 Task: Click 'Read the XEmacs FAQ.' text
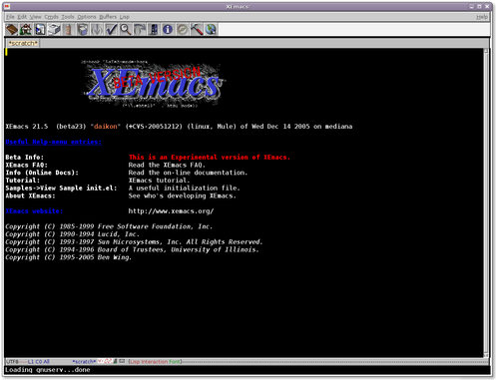(x=167, y=165)
